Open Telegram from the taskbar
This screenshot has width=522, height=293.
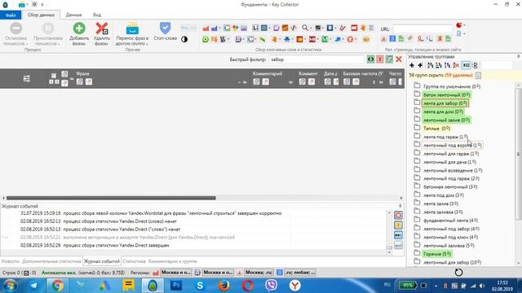[33, 286]
